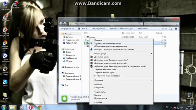This screenshot has height=110, width=196.
Task: Click the volume icon in system tray
Action: point(182,108)
